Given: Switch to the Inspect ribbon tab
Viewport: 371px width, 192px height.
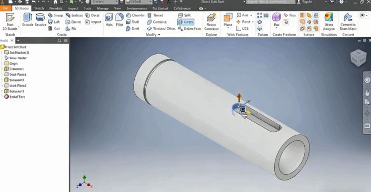Looking at the screenshot, I should 73,8.
